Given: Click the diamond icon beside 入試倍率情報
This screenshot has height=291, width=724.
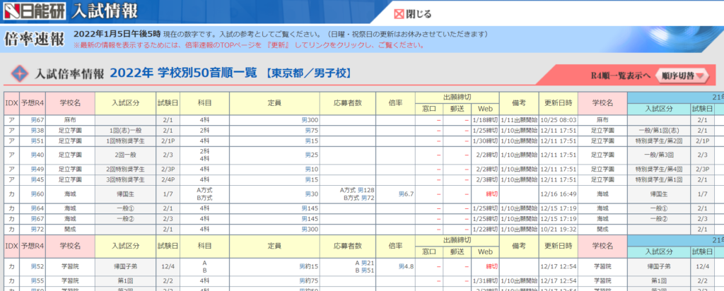Looking at the screenshot, I should point(19,73).
